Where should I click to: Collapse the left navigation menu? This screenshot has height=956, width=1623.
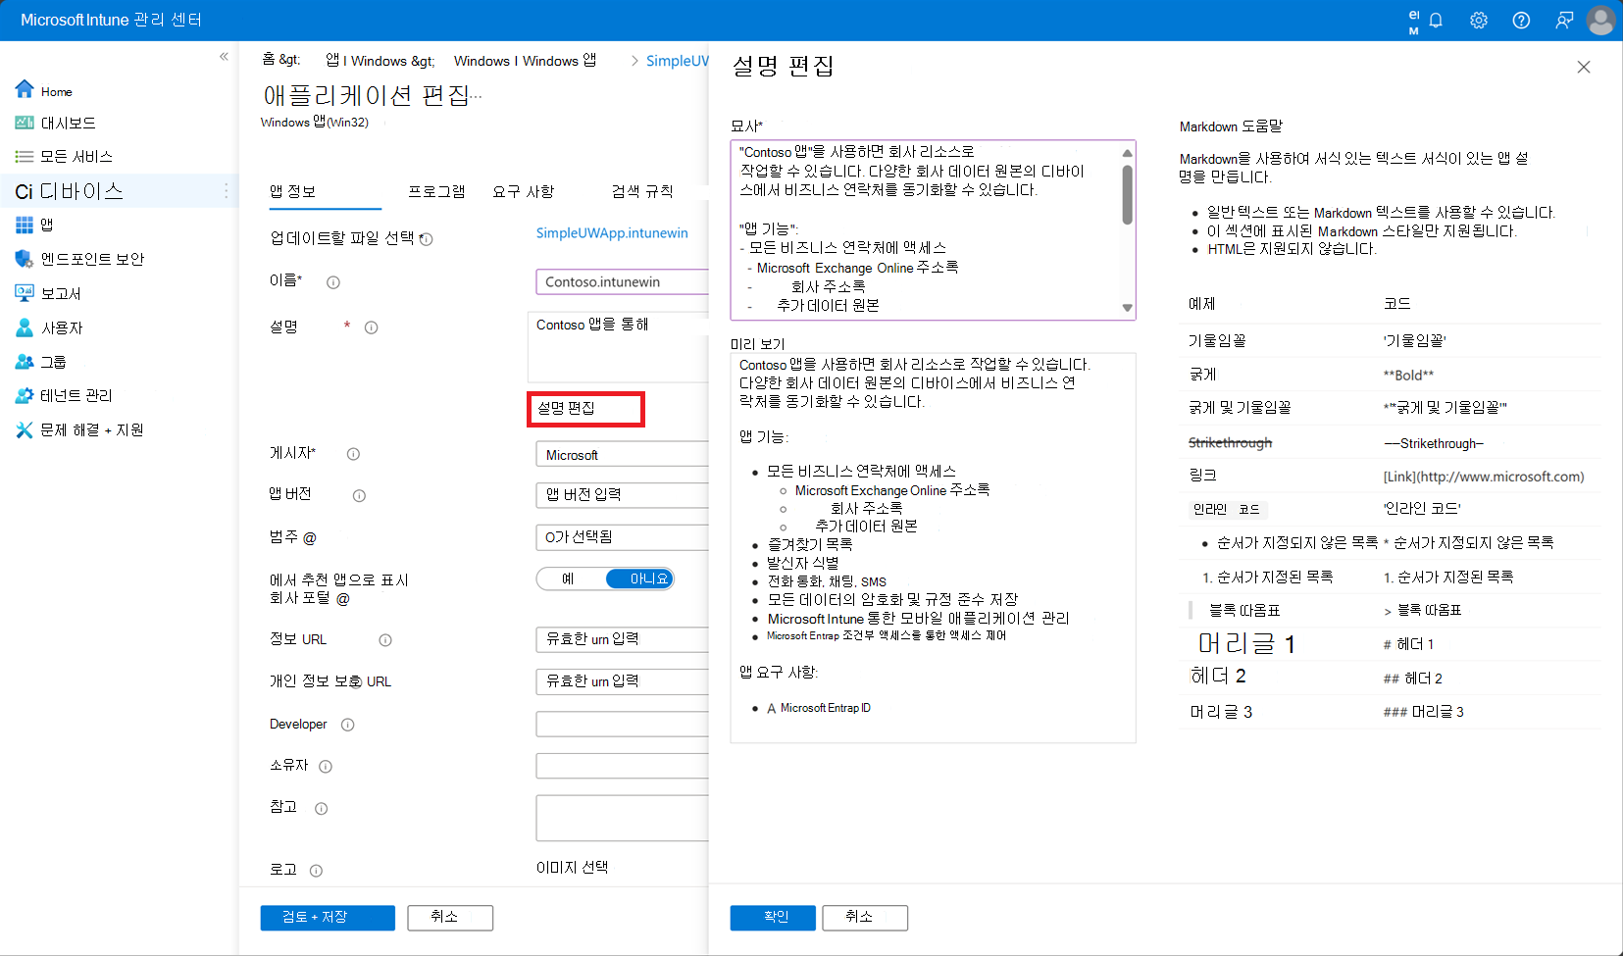pos(224,57)
